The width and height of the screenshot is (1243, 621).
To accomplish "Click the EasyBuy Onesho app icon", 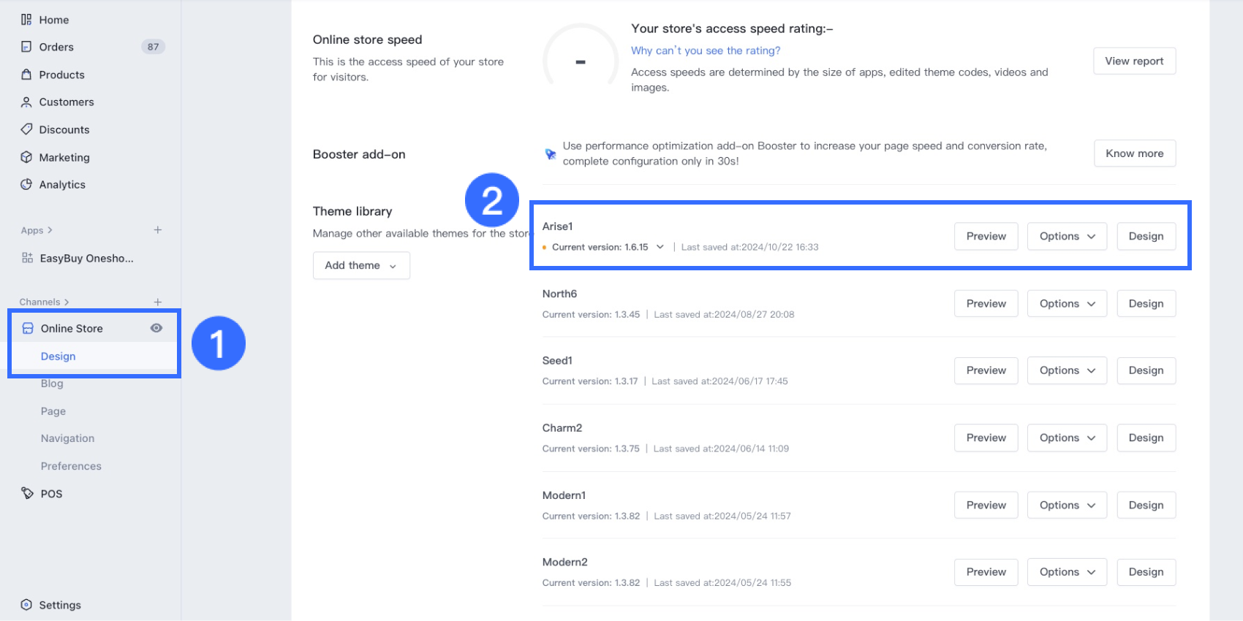I will [27, 258].
